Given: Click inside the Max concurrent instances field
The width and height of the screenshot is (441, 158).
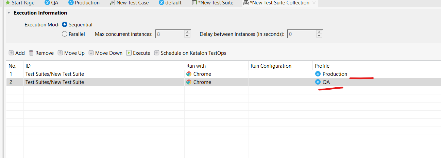Looking at the screenshot, I should [169, 34].
